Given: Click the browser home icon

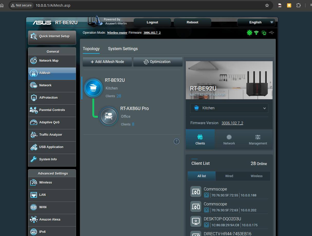Looking at the screenshot, I should tap(2, 5).
